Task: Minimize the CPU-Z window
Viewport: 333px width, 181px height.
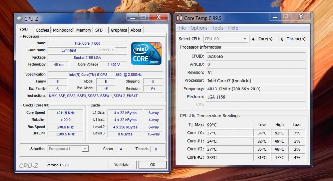Action: pyautogui.click(x=133, y=18)
